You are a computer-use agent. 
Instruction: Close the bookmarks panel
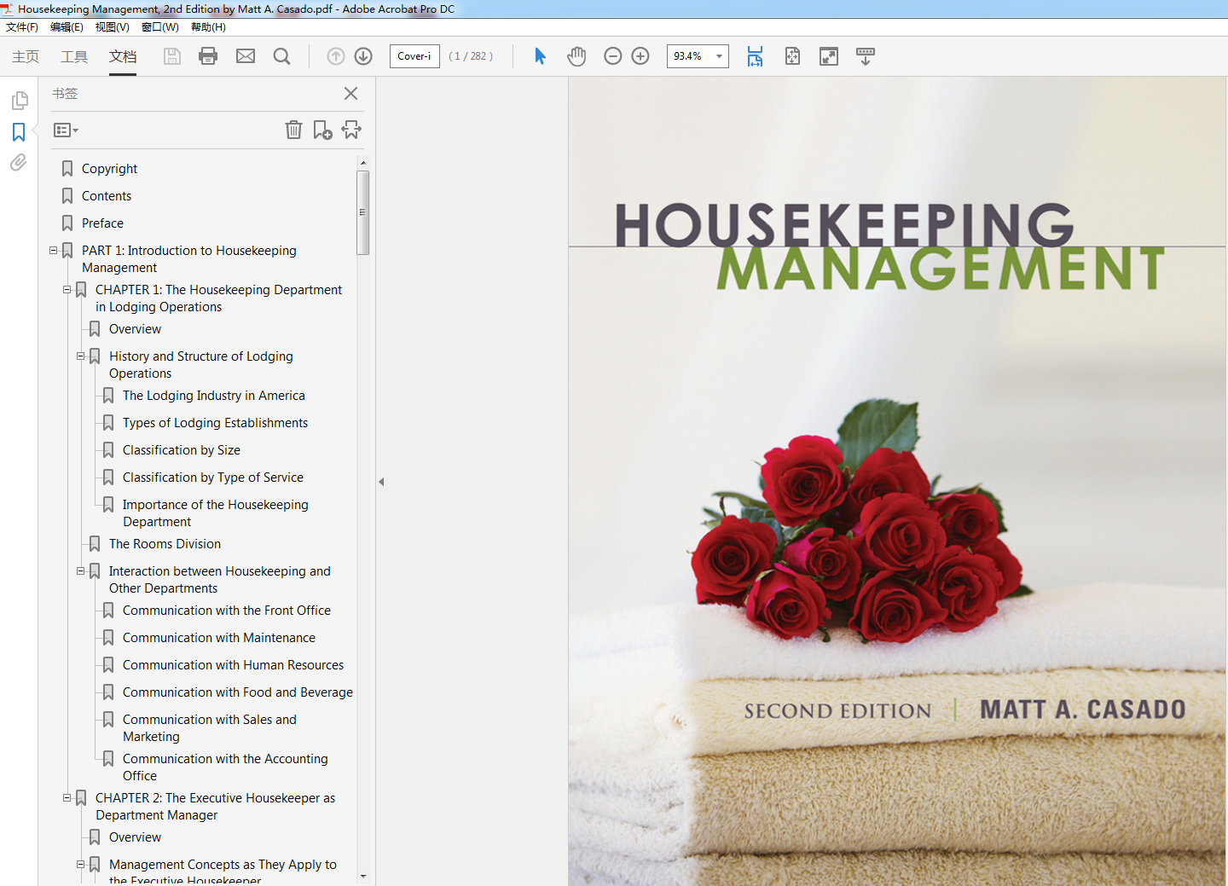tap(350, 94)
